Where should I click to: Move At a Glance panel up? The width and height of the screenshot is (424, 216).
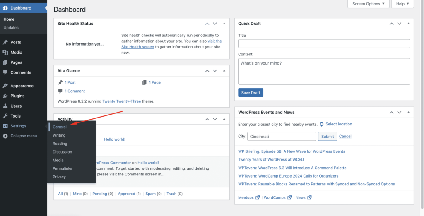coord(207,71)
